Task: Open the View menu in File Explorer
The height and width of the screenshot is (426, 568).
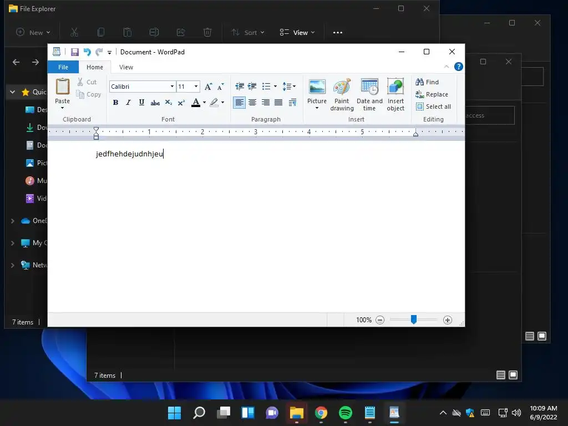Action: pos(297,33)
